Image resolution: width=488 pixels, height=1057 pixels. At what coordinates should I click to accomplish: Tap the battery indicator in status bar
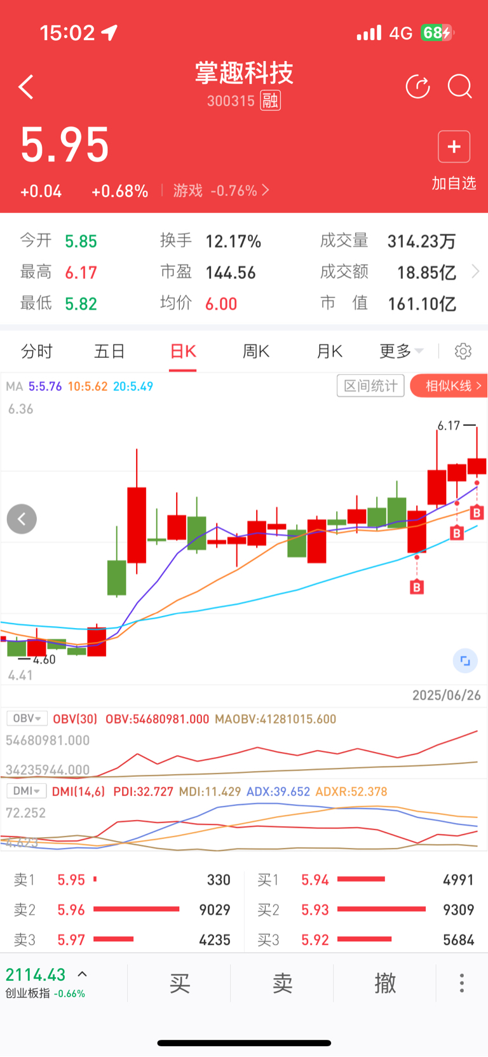point(437,32)
